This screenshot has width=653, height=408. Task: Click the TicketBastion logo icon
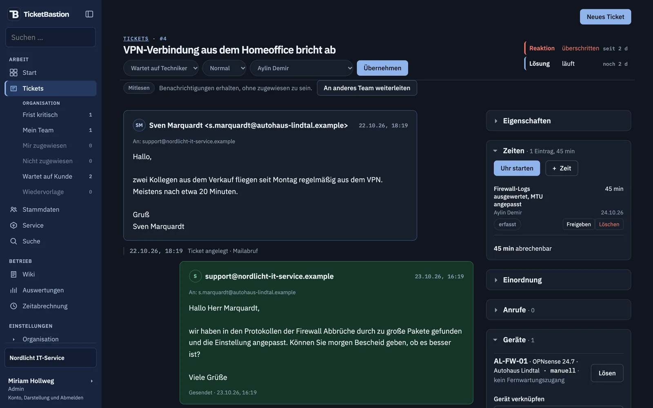coord(14,14)
